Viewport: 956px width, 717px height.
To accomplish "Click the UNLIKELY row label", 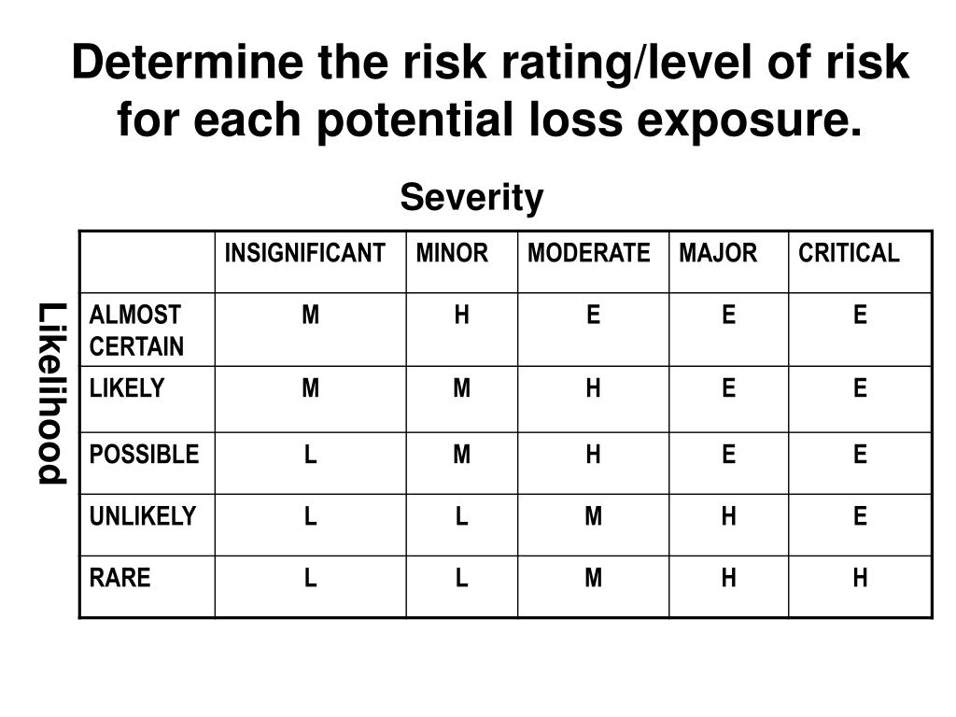I will [x=143, y=516].
